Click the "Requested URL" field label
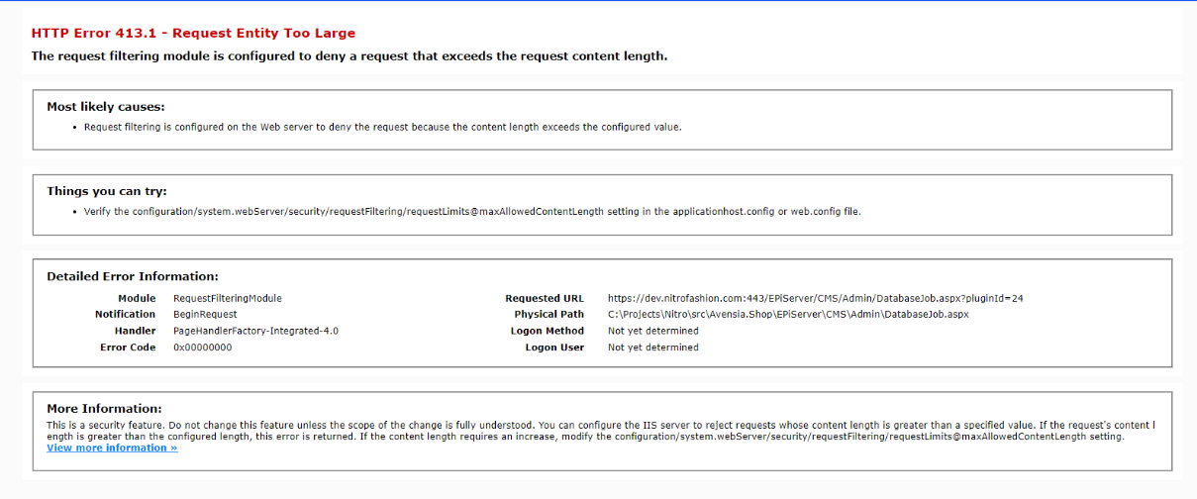Screen dimensions: 1197x499 (545, 298)
